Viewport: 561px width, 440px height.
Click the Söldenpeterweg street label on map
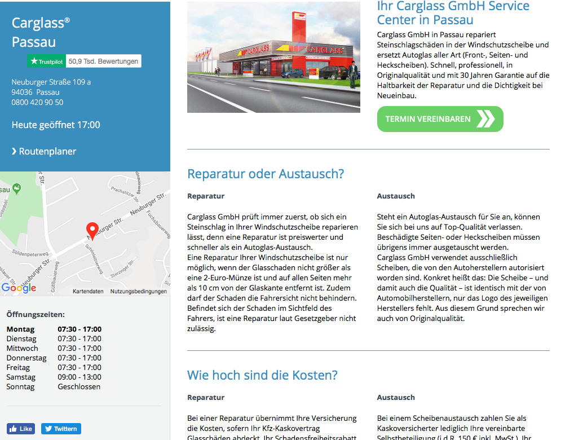click(x=30, y=253)
